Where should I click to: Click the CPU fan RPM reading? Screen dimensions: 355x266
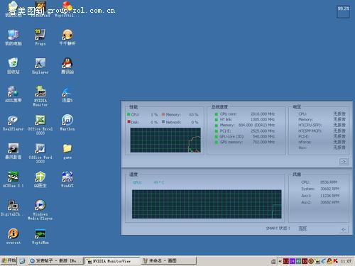pos(329,182)
